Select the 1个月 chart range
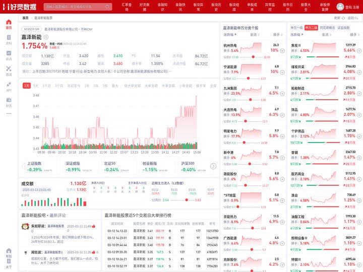This screenshot has height=272, width=363. coord(46,86)
